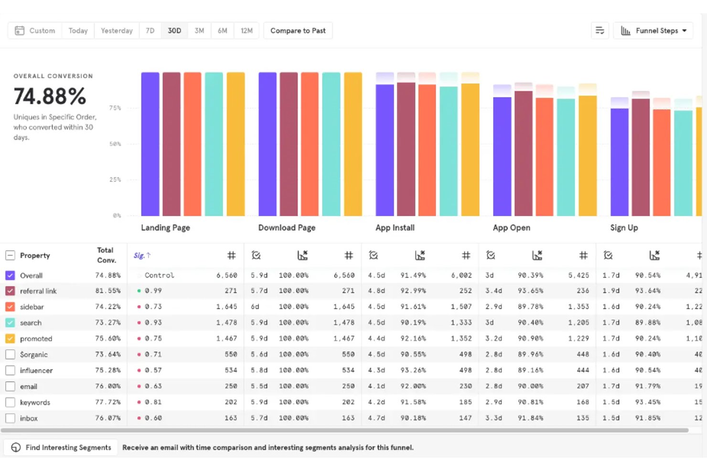Click the email row label
Screen dimensions: 707x471
(29, 387)
